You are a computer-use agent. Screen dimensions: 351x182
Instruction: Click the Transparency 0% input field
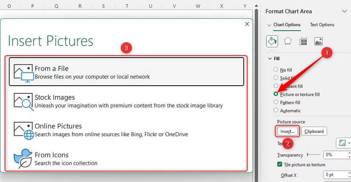[336, 155]
